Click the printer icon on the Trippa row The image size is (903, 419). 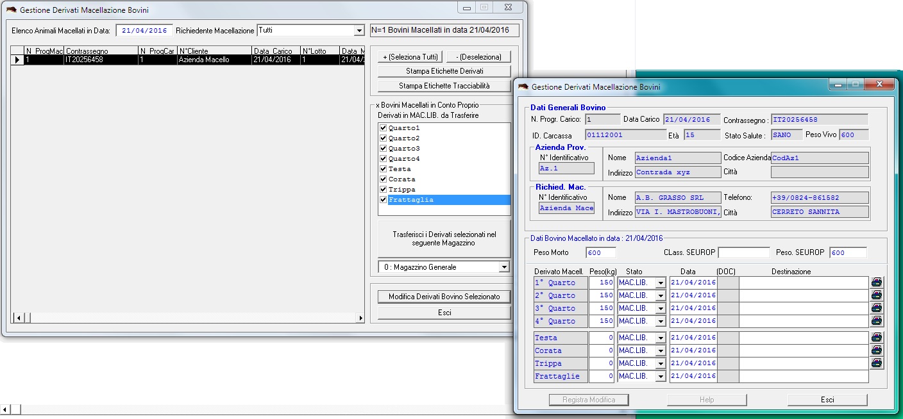coord(877,363)
